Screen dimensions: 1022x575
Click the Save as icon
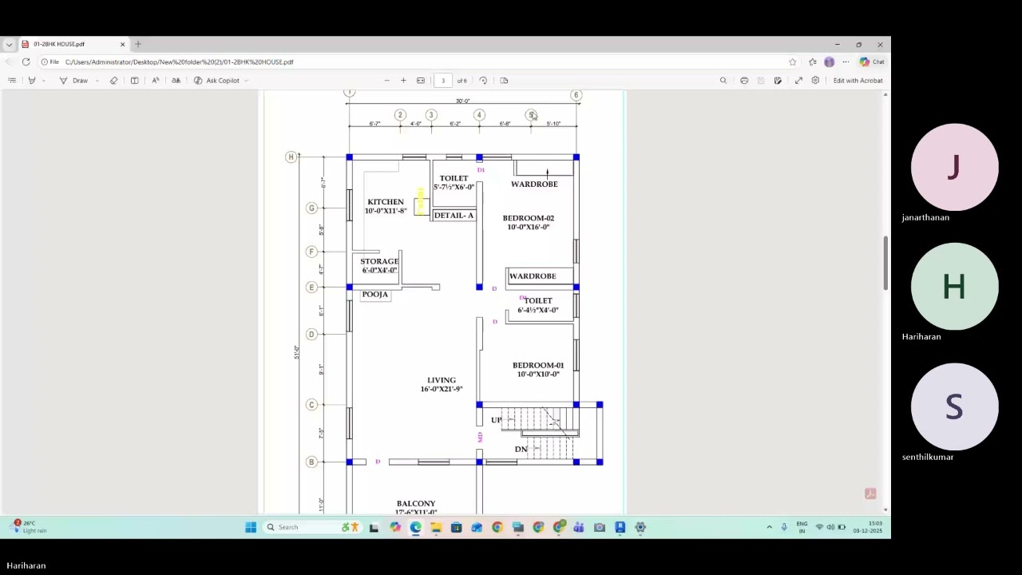click(778, 81)
